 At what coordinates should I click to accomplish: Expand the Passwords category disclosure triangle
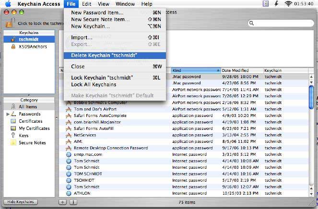(x=8, y=115)
